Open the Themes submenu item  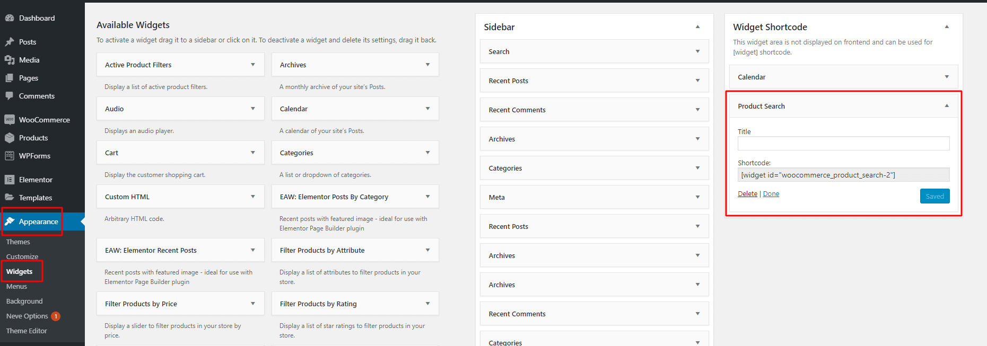(x=18, y=242)
